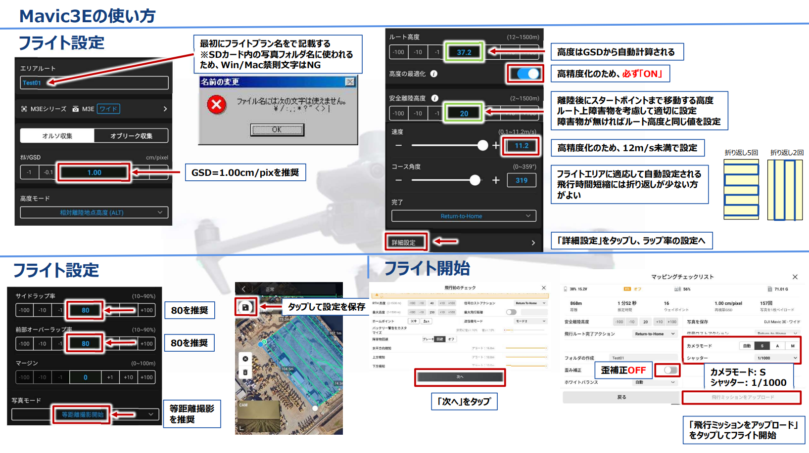Open the 完了 Return-to-Home dropdown
The height and width of the screenshot is (453, 809).
[464, 216]
